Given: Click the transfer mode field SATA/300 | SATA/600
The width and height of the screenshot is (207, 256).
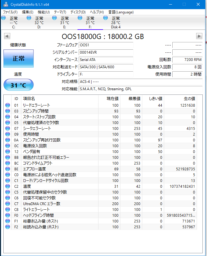Looking at the screenshot, I should tap(106, 67).
